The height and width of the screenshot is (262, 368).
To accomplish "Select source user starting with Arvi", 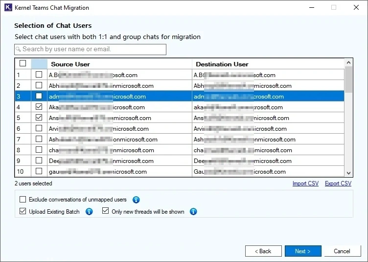I will coord(119,129).
